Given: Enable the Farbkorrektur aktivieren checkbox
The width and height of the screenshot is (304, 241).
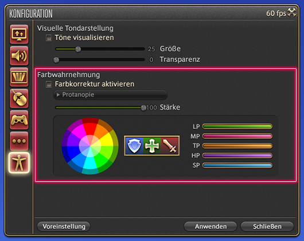Looking at the screenshot, I should pyautogui.click(x=49, y=84).
